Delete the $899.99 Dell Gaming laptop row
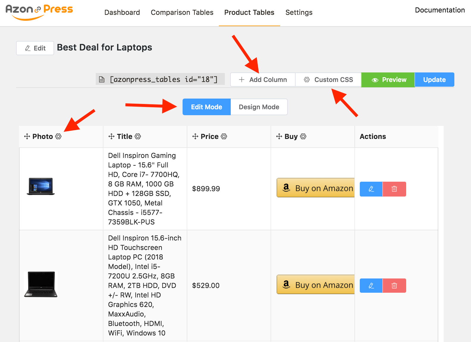The image size is (471, 342). point(394,189)
